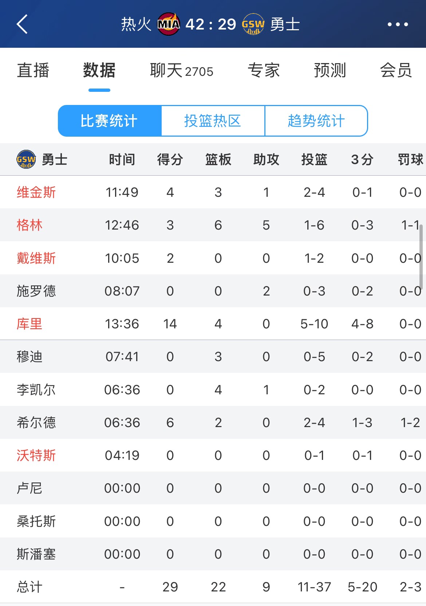426x606 pixels.
Task: Open player 格林 profile
Action: [29, 225]
